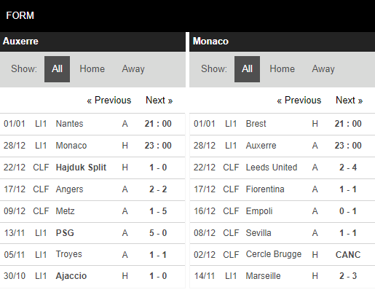The width and height of the screenshot is (375, 303).
Task: Show Away matches for Monaco
Action: (x=323, y=69)
